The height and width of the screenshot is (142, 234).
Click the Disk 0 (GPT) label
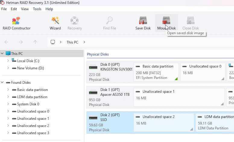(110, 65)
